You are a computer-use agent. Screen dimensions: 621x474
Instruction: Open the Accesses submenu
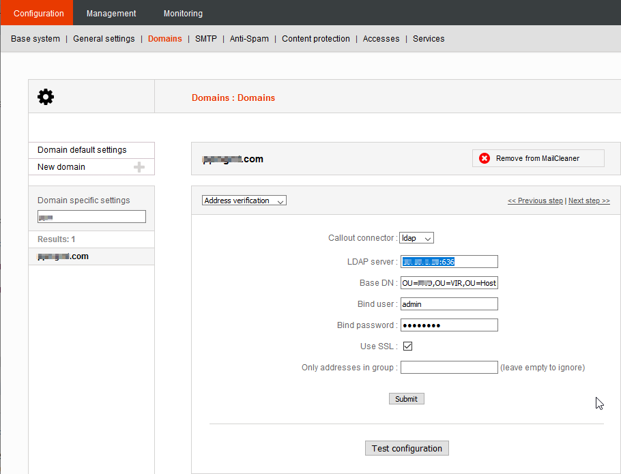coord(381,39)
